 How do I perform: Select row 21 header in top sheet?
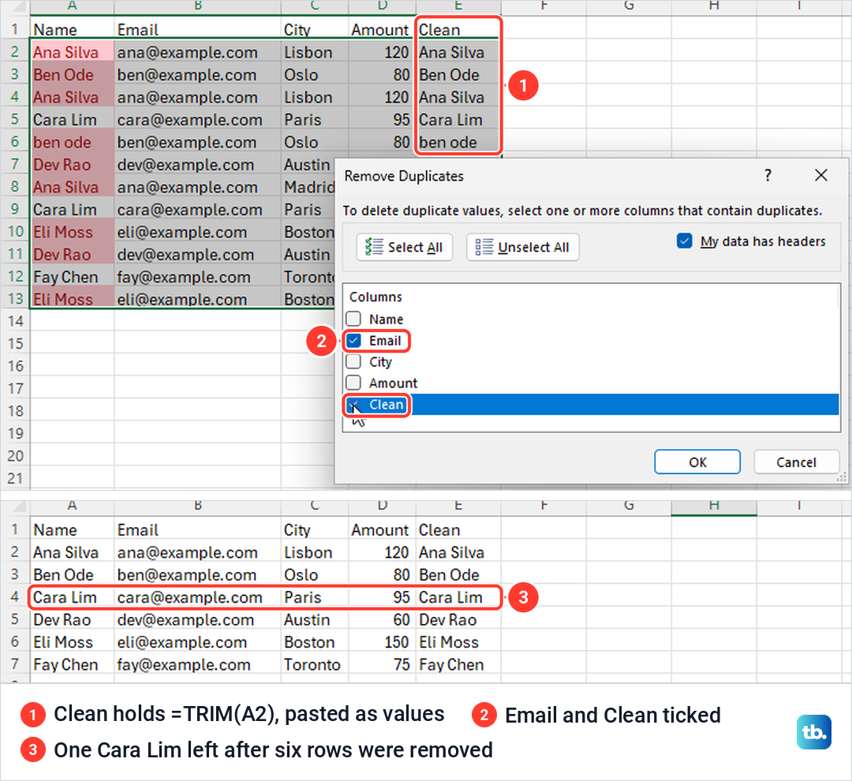15,478
